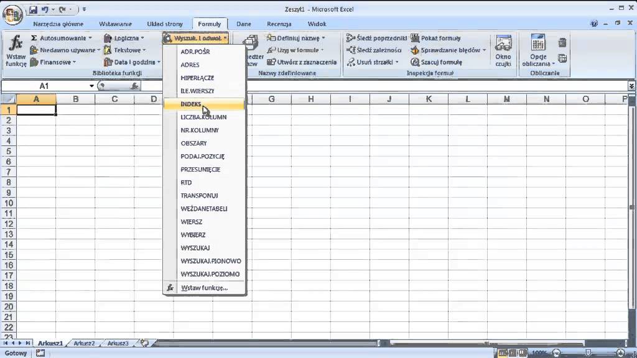Screen dimensions: 637x358
Task: Open Niedawno używane functions
Action: click(x=65, y=50)
